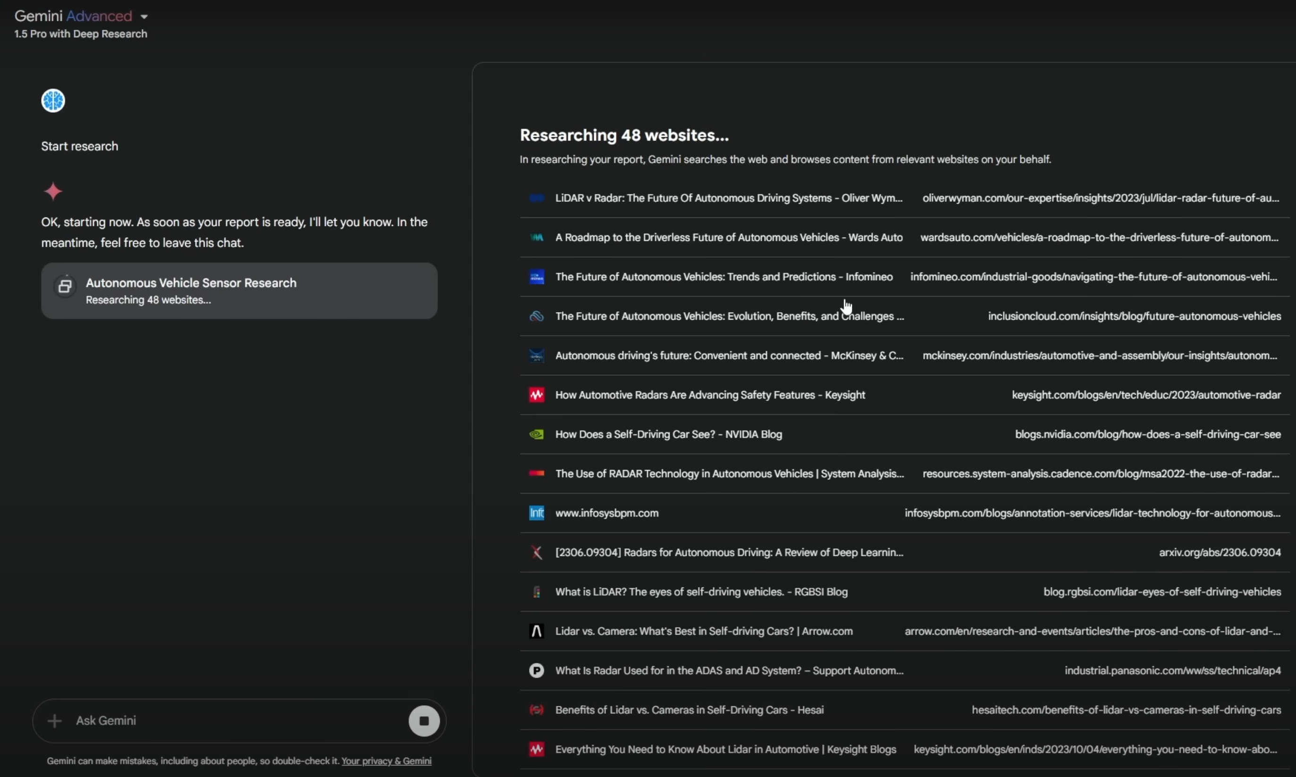Open the McKinsey autonomous driving article

coord(728,355)
